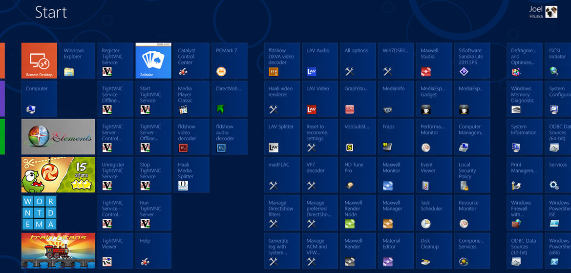Open LAV Audio tile
The width and height of the screenshot is (571, 273).
coord(320,61)
